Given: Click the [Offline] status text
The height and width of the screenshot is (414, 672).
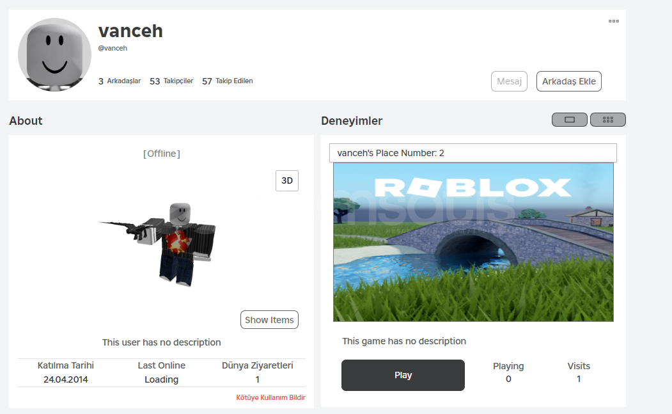Looking at the screenshot, I should click(162, 154).
